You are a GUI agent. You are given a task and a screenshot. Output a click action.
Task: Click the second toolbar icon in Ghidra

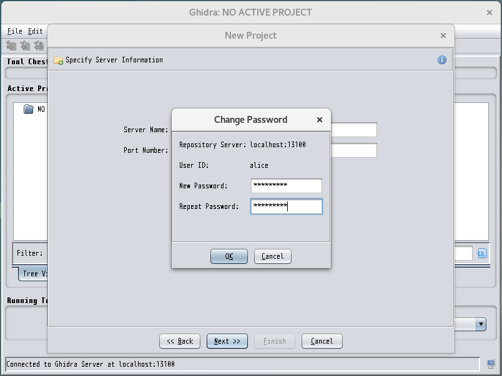[26, 46]
